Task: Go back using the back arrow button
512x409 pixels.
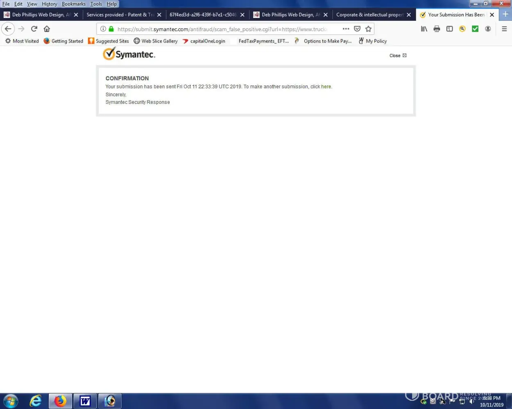Action: pyautogui.click(x=8, y=29)
